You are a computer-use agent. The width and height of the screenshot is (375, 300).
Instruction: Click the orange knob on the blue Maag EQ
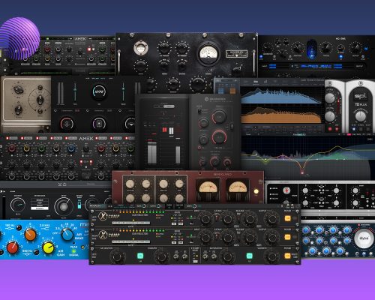coord(30,235)
